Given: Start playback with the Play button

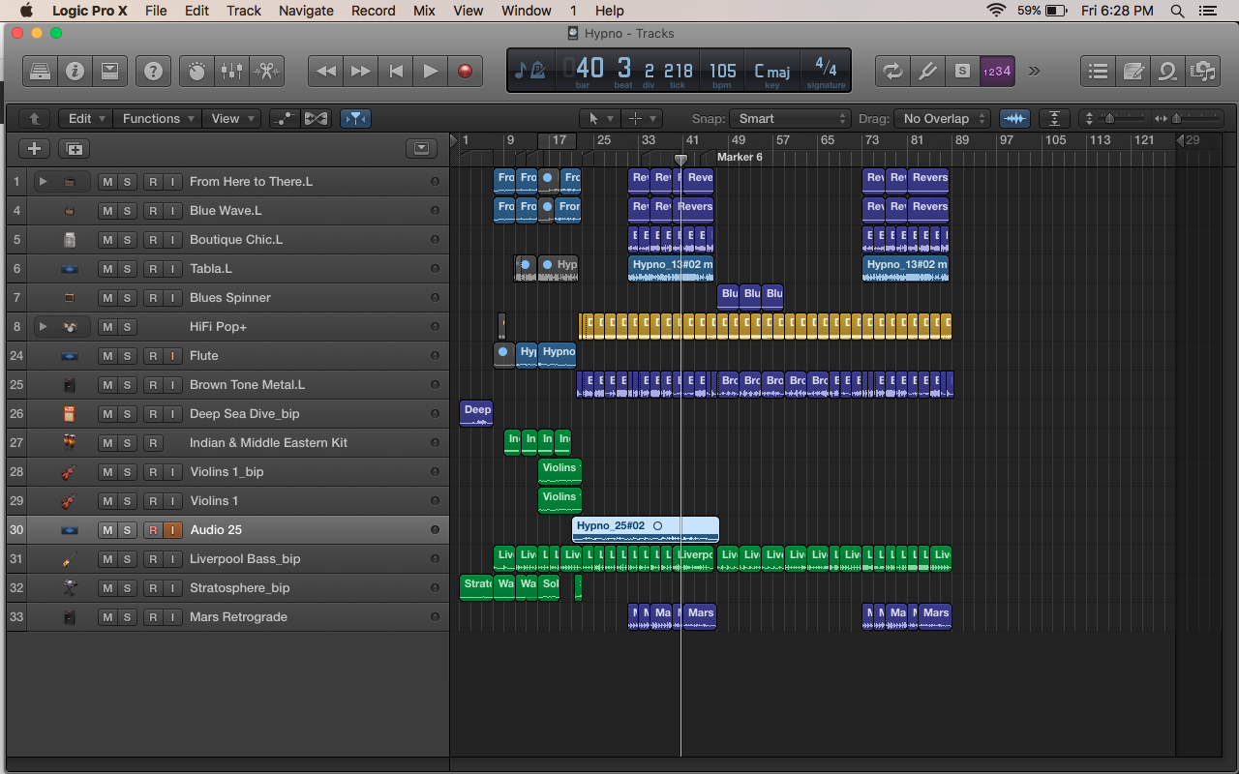Looking at the screenshot, I should tap(431, 71).
